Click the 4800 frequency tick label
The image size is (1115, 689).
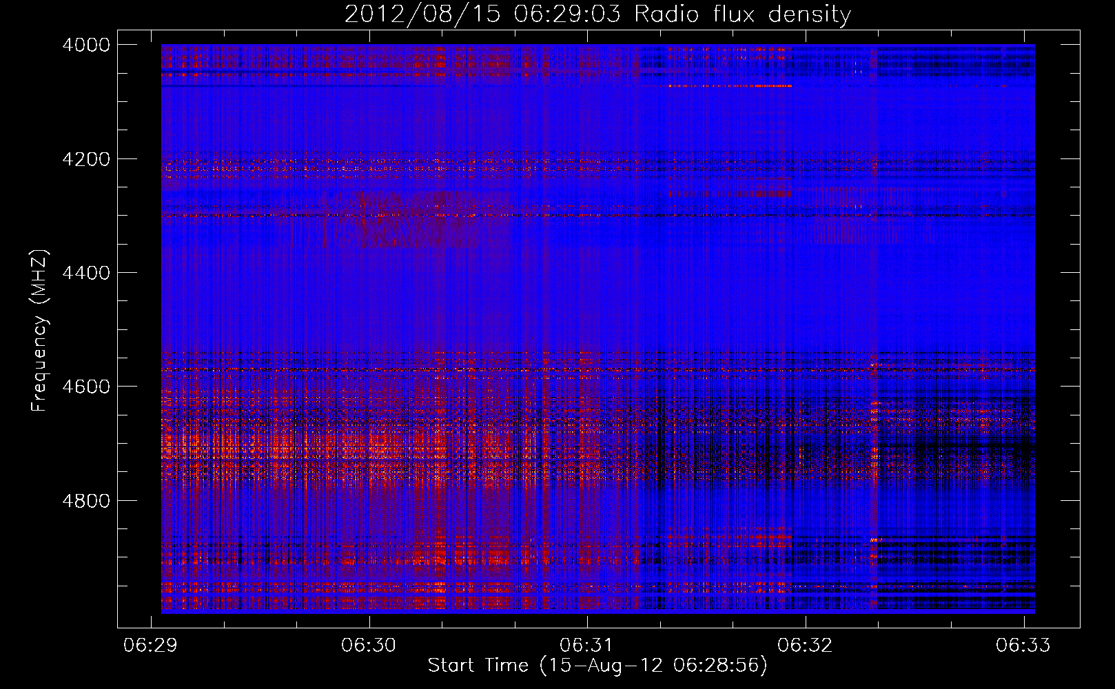coord(86,501)
